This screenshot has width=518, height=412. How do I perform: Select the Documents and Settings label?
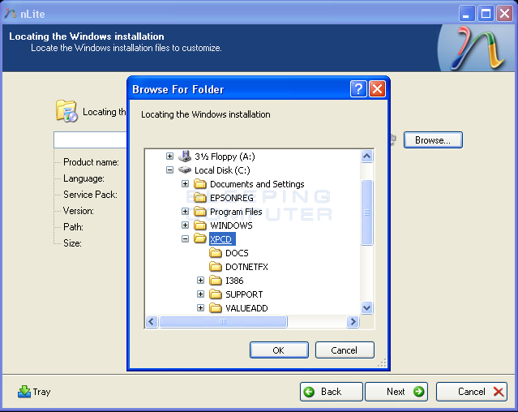257,184
